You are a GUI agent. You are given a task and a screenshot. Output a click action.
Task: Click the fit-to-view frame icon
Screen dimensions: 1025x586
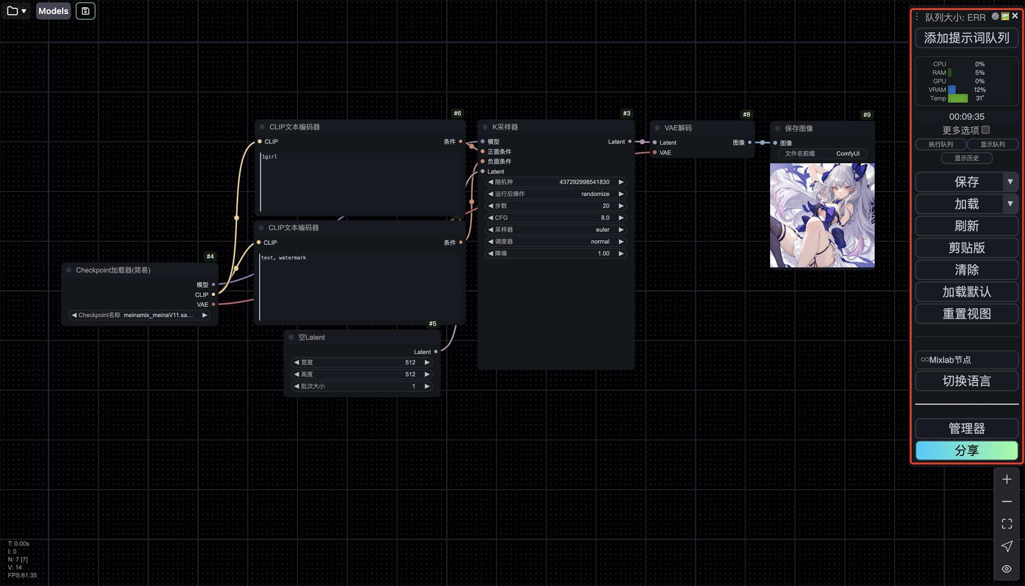point(1007,524)
